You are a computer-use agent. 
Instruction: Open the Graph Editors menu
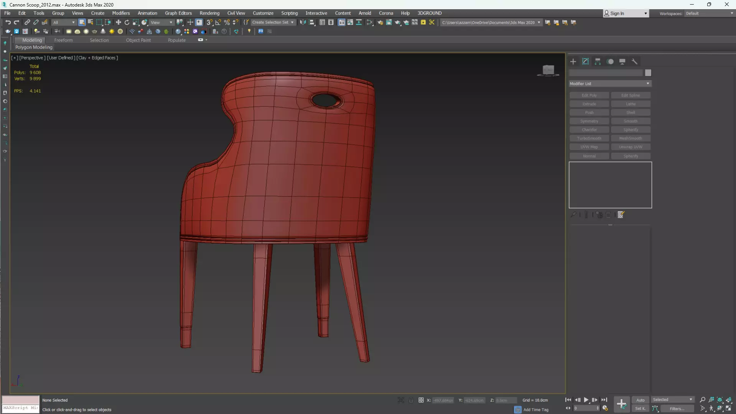pyautogui.click(x=178, y=13)
